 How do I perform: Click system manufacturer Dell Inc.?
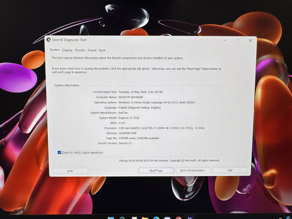[124, 113]
